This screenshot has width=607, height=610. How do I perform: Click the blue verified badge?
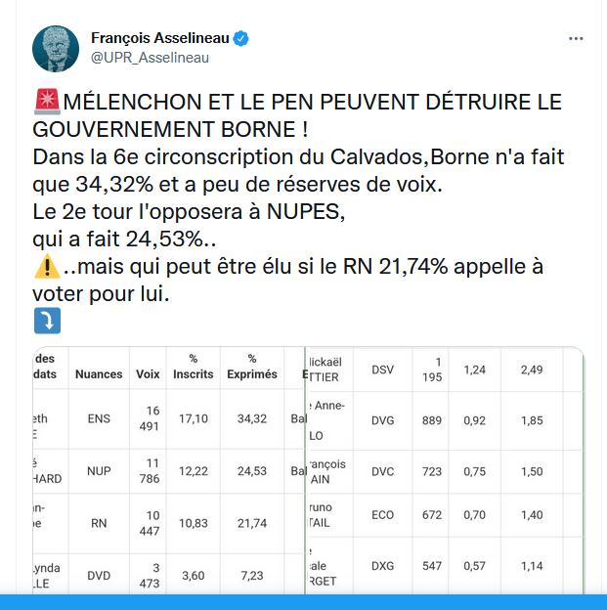click(x=240, y=38)
